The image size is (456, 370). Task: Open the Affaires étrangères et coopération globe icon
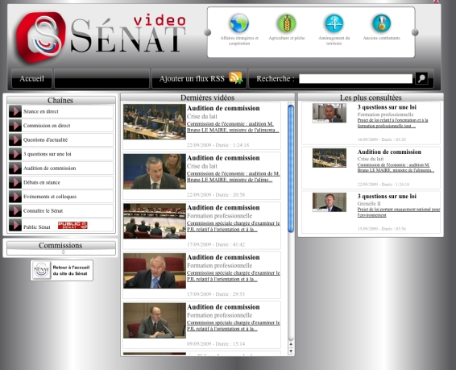point(238,23)
